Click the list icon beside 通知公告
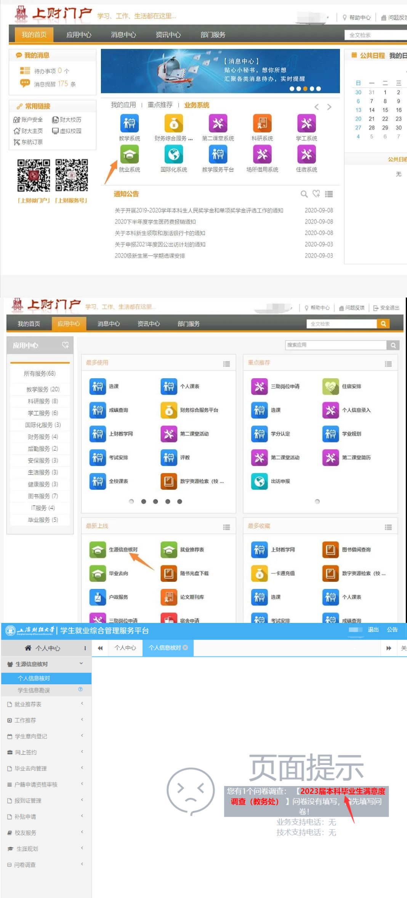This screenshot has height=898, width=407. click(x=329, y=194)
